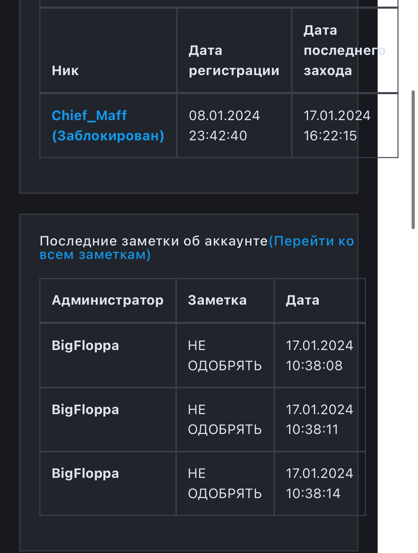Click the 'Администратор' column header
The image size is (418, 553).
pyautogui.click(x=107, y=300)
